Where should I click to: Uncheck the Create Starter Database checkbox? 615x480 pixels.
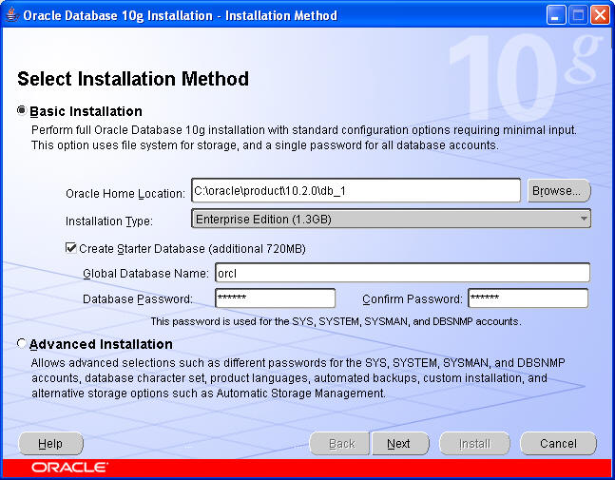70,249
